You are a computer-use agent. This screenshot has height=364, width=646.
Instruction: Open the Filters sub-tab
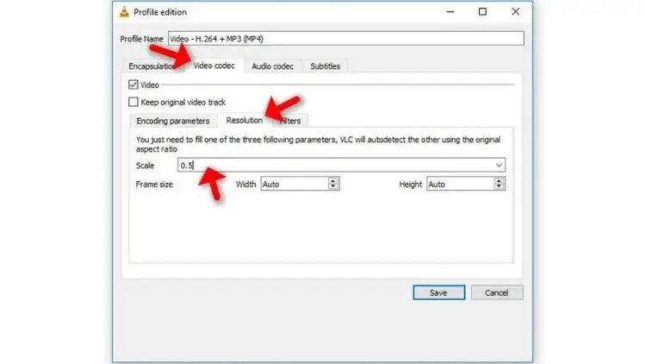290,121
